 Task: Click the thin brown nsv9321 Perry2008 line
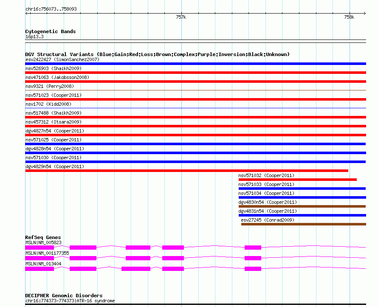click(x=195, y=90)
